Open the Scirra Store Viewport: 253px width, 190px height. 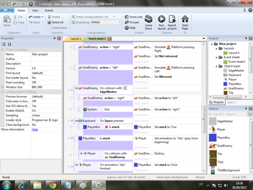point(148,22)
